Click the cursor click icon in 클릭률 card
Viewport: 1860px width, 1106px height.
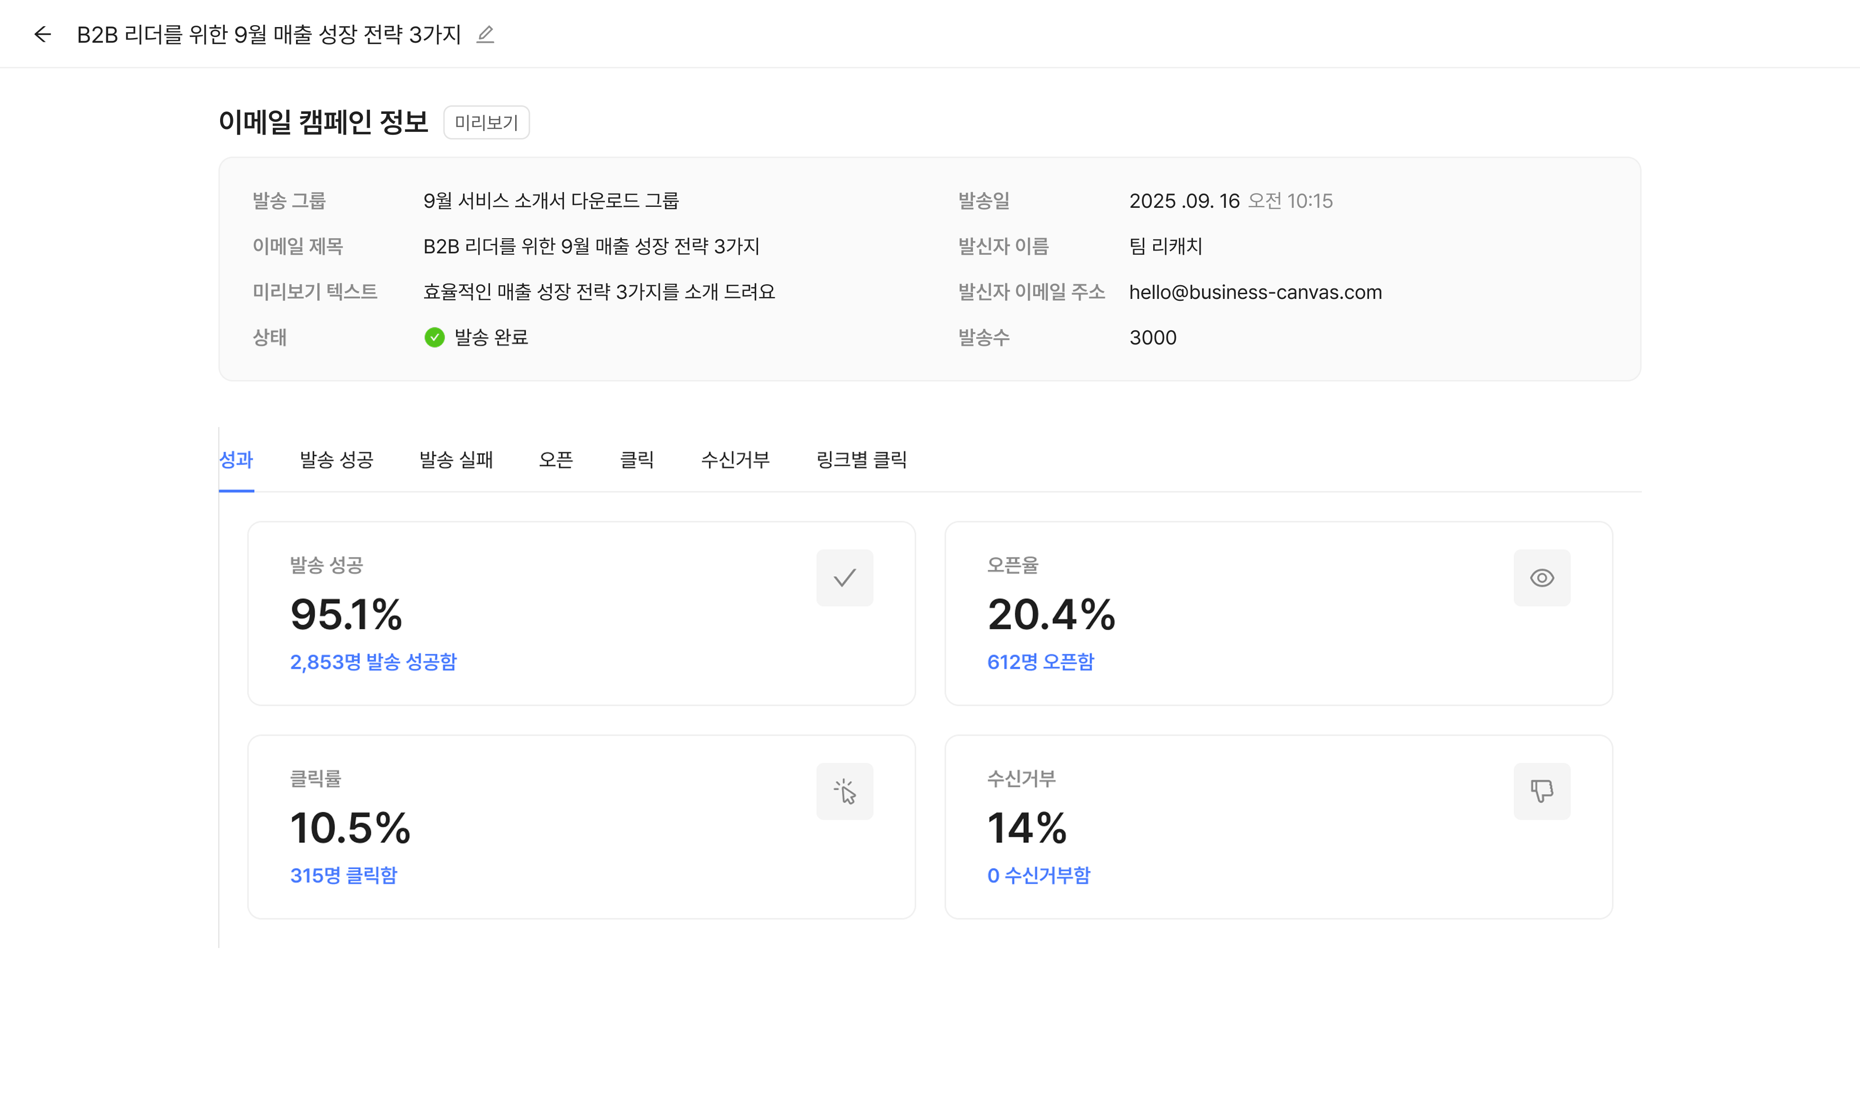[x=844, y=791]
